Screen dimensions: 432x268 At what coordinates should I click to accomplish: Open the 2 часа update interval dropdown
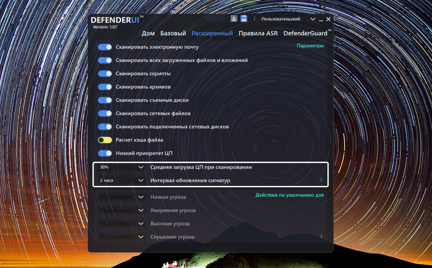click(x=122, y=180)
